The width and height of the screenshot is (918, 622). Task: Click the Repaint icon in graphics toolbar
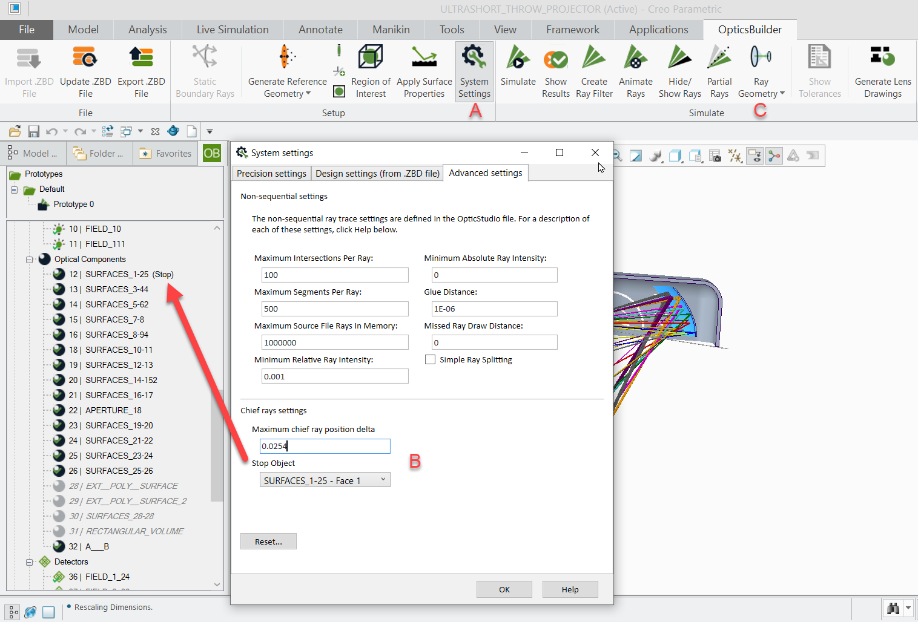pos(636,156)
